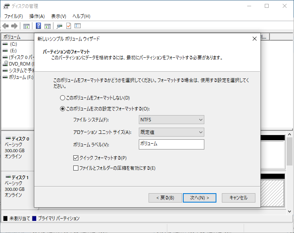294x233 pixels.
Task: Click the ディスク 0 disk icon
Action: coord(8,138)
